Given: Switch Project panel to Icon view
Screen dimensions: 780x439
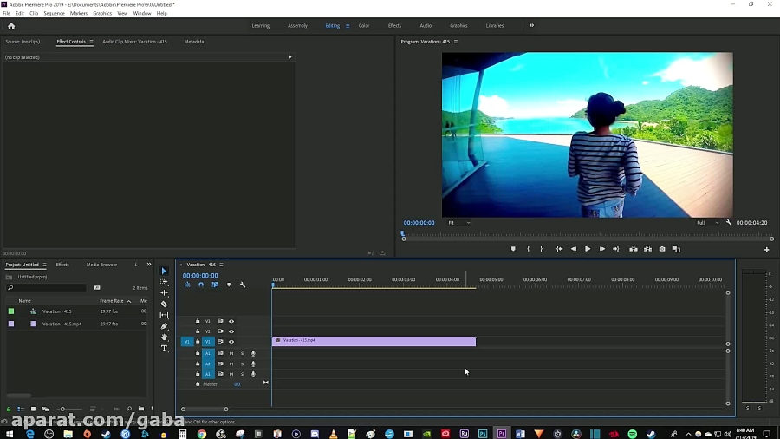Looking at the screenshot, I should pyautogui.click(x=33, y=409).
